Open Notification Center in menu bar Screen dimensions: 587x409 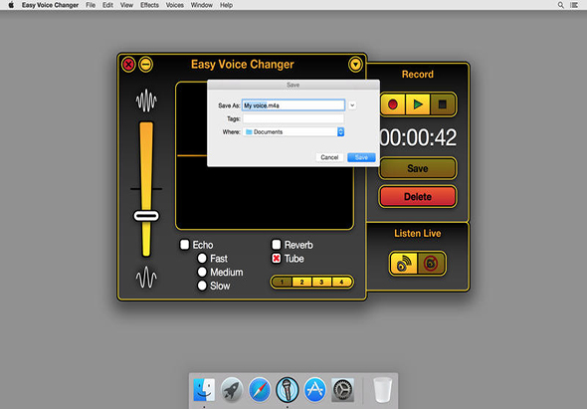click(x=573, y=5)
